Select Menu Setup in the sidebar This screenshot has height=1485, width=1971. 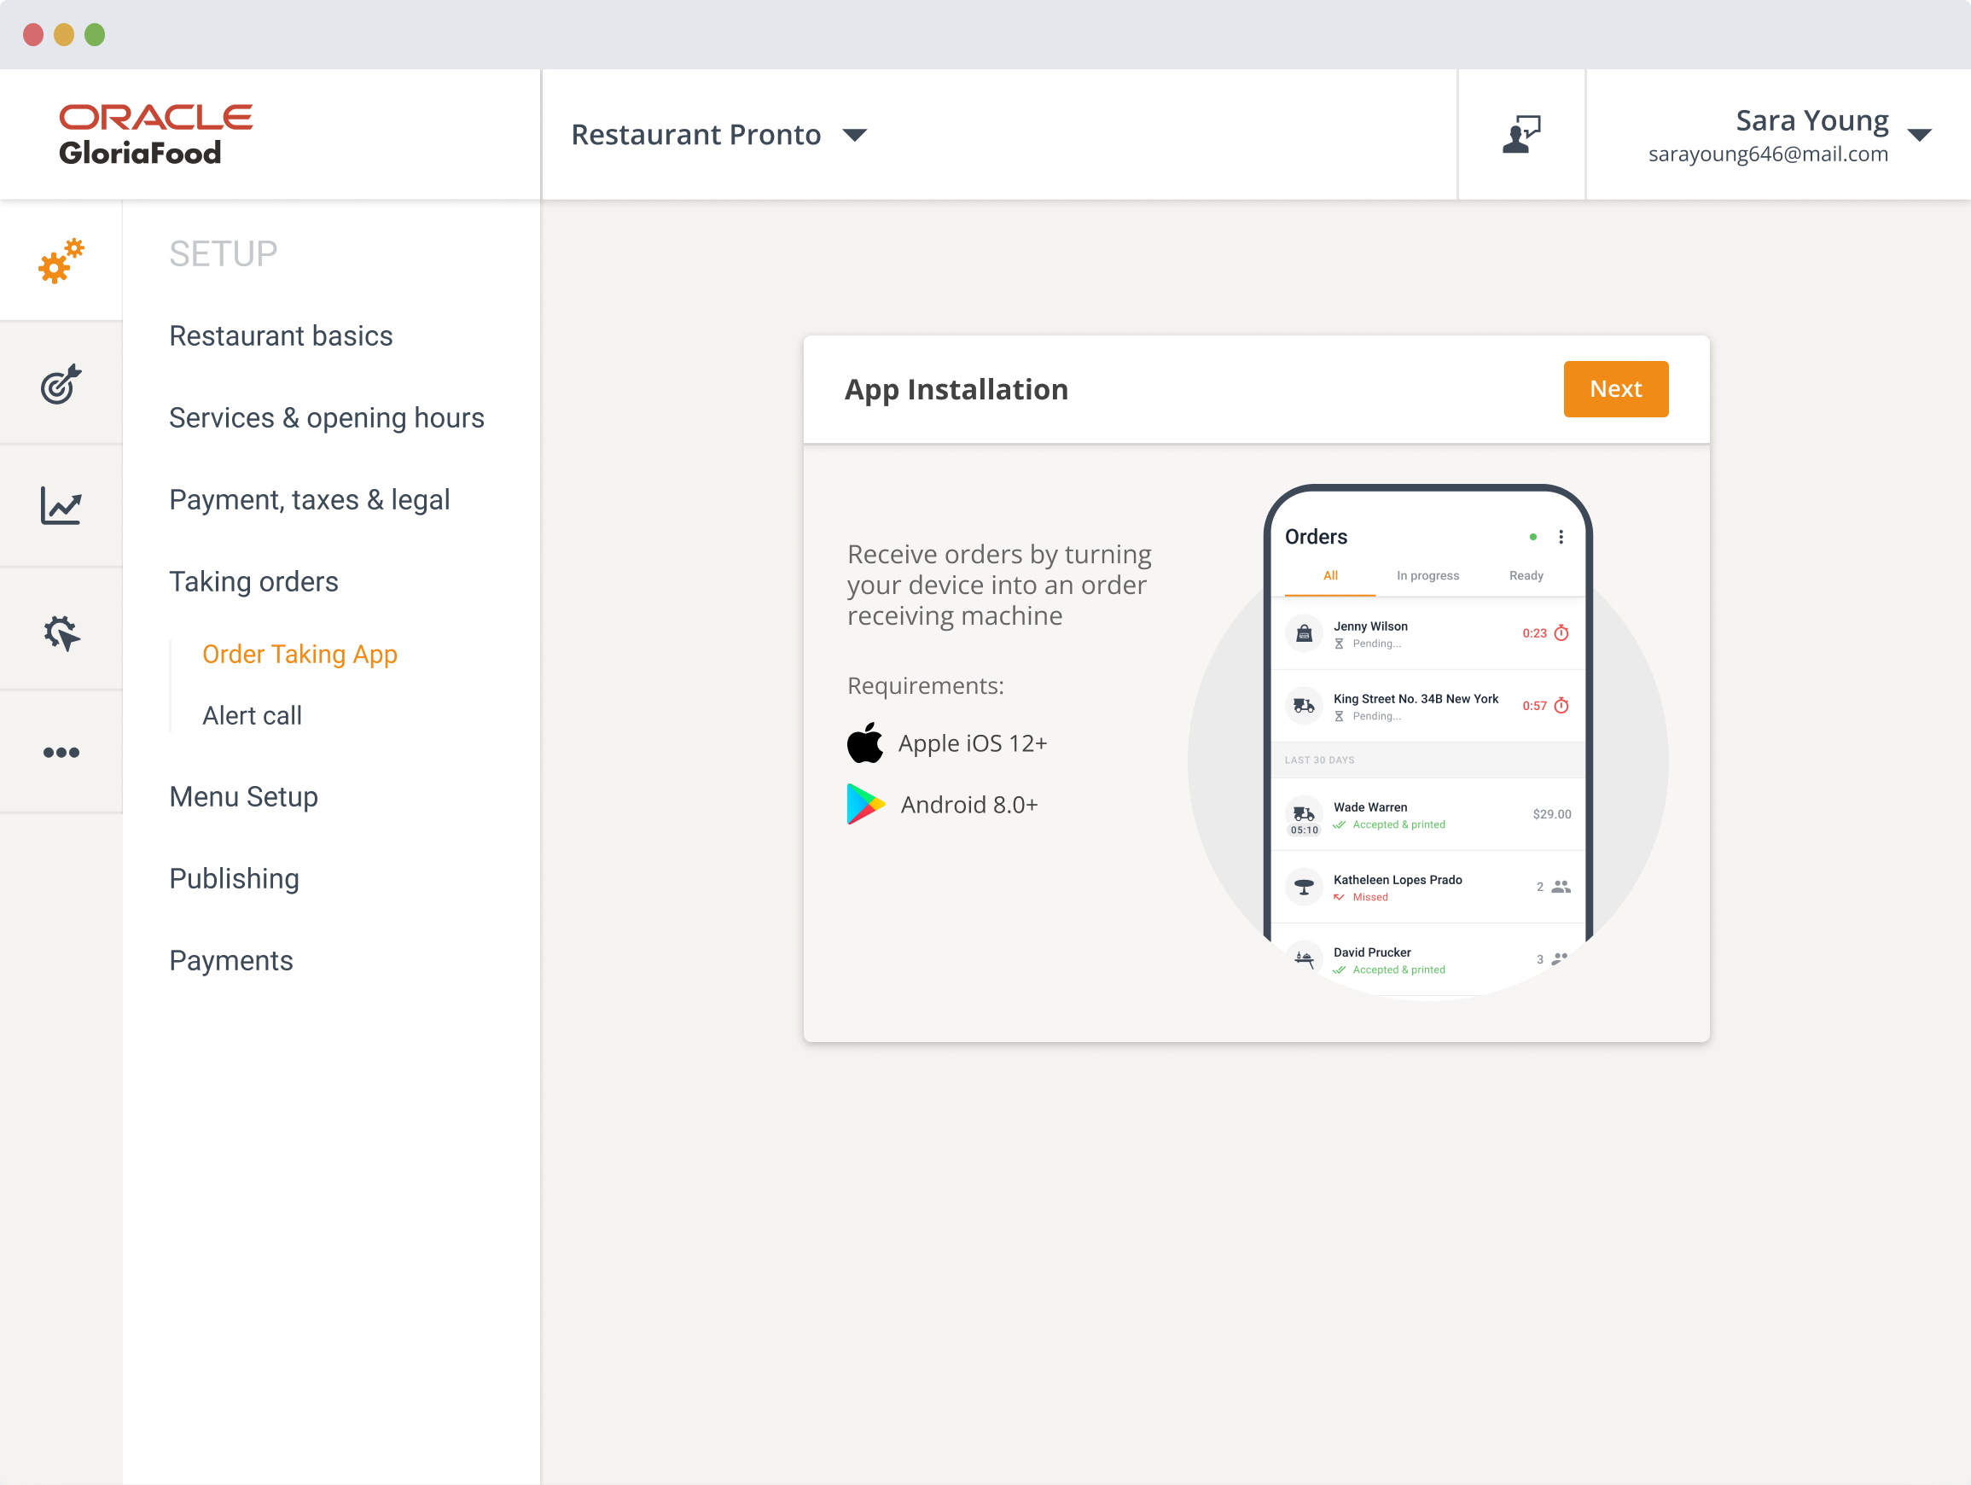pos(243,796)
